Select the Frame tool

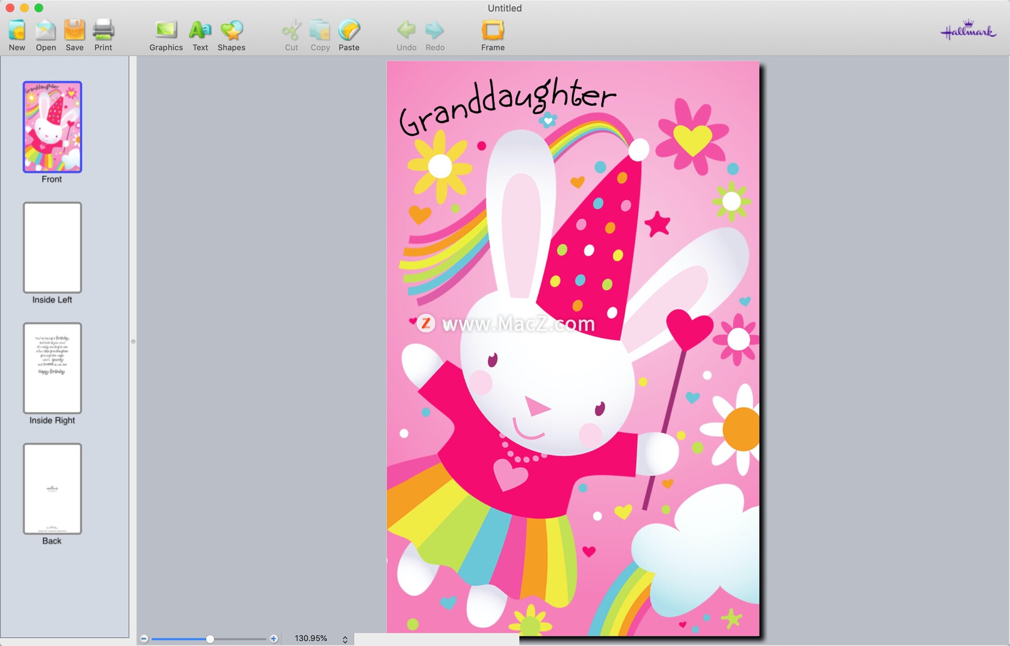pos(493,30)
